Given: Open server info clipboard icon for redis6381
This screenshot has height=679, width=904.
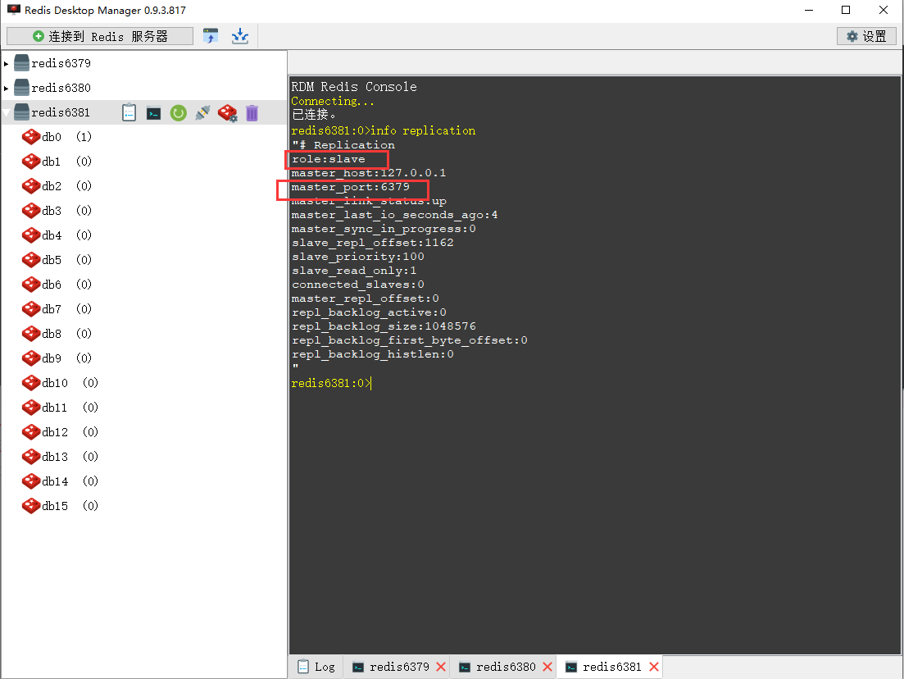Looking at the screenshot, I should [129, 112].
